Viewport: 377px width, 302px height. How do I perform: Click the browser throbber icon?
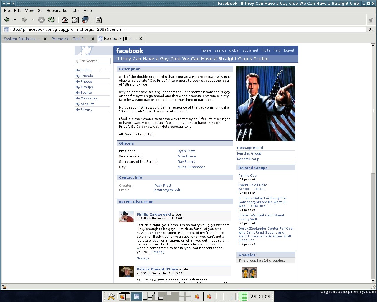(371, 20)
